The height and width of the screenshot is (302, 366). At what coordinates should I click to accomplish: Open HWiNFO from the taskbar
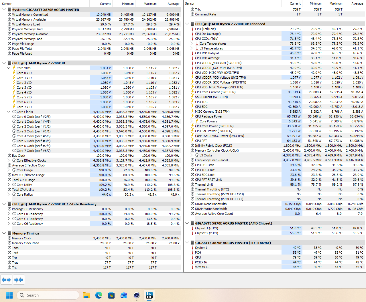[x=149, y=295]
